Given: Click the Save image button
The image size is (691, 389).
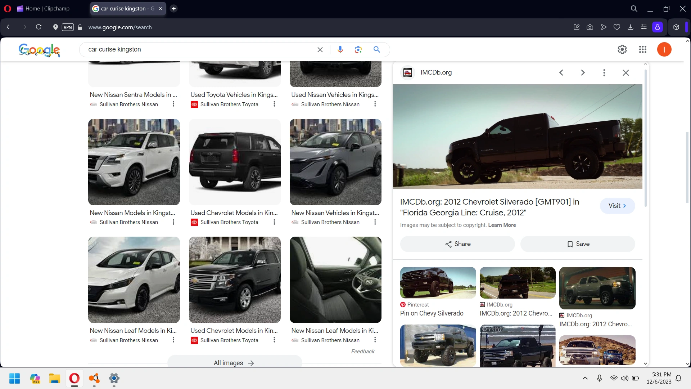Looking at the screenshot, I should pos(578,244).
